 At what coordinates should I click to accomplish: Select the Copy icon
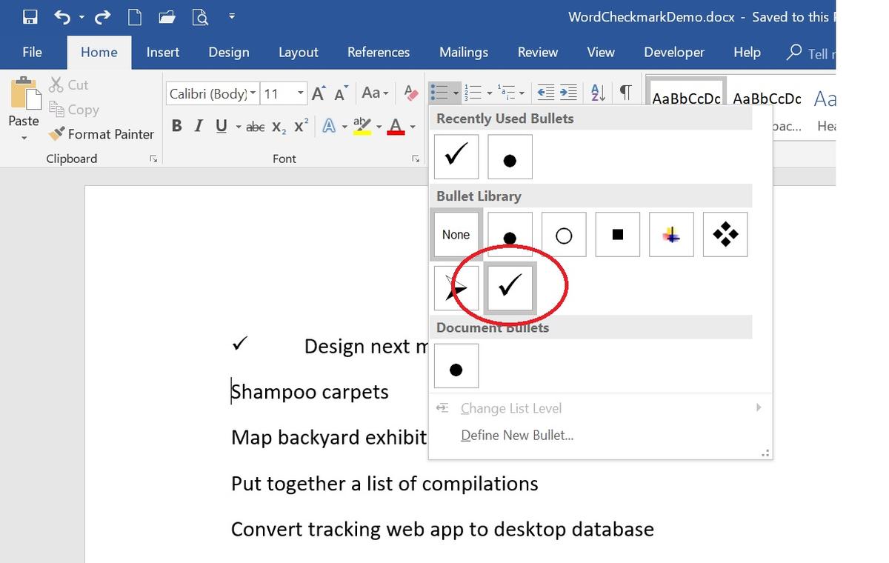(x=59, y=109)
